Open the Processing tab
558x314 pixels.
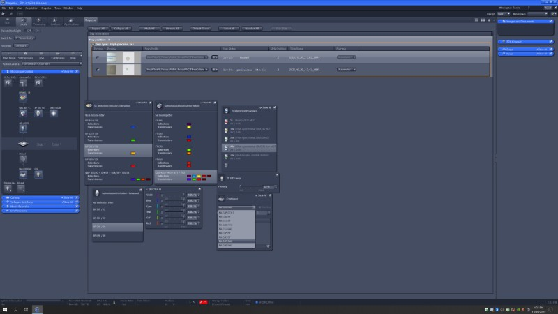click(40, 22)
